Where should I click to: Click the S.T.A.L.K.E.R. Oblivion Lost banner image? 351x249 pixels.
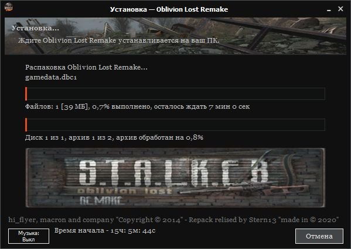pyautogui.click(x=175, y=178)
